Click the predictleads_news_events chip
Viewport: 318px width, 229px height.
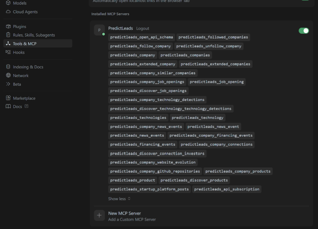point(137,135)
